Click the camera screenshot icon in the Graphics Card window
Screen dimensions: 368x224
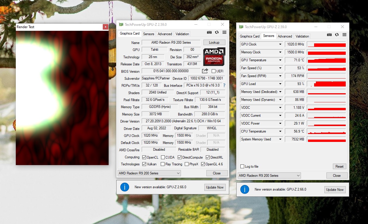click(209, 33)
